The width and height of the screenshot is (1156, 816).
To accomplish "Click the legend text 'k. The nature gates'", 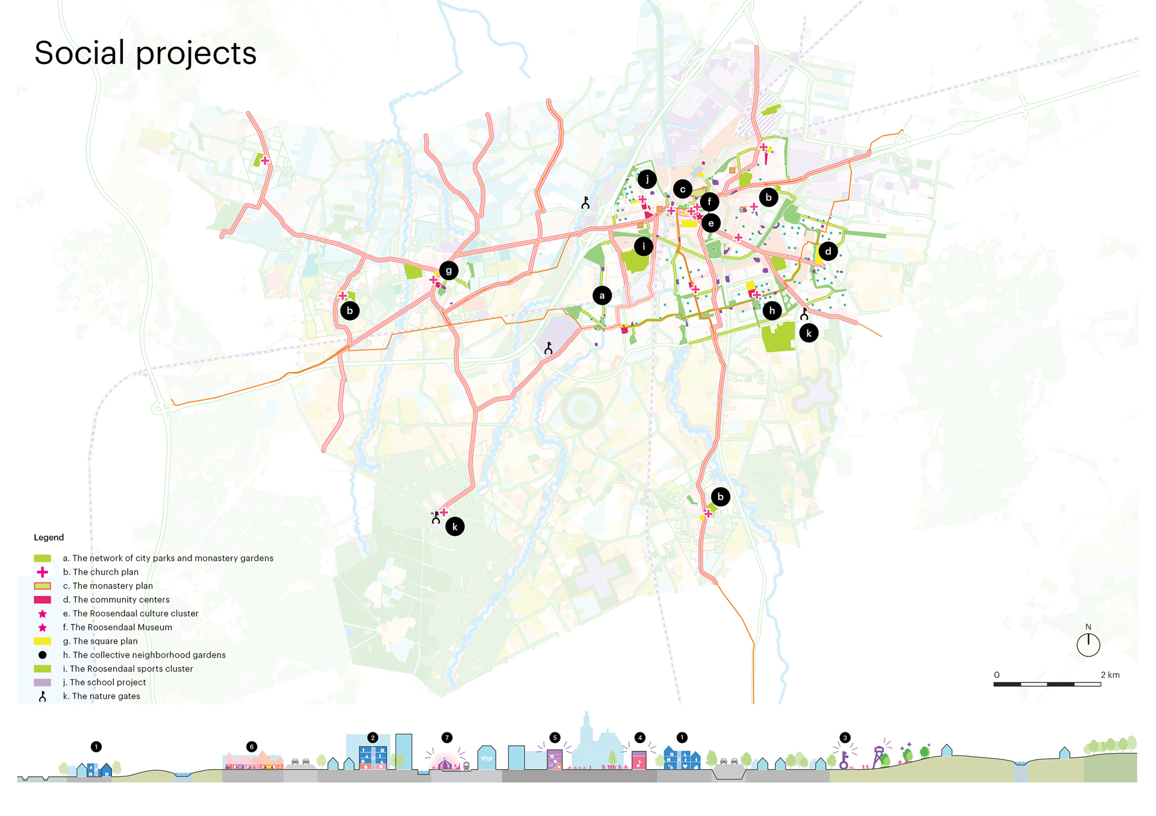I will (x=101, y=696).
